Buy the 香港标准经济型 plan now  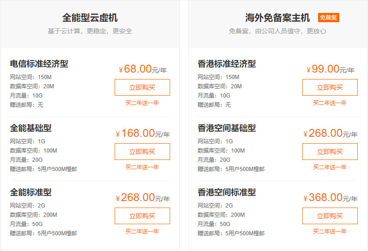[x=330, y=87]
